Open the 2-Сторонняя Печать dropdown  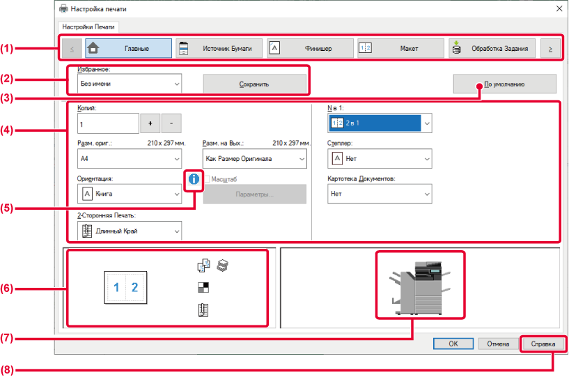coord(130,231)
